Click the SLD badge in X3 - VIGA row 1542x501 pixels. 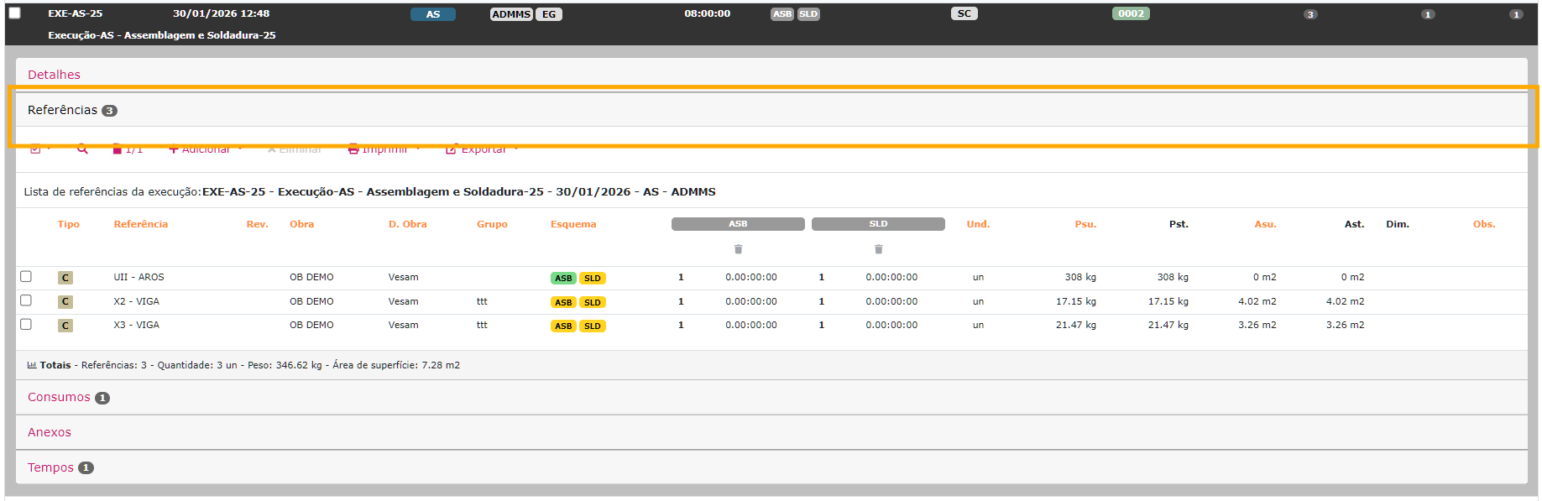[593, 326]
